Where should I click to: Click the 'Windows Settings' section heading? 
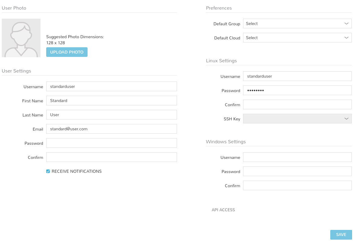(x=226, y=141)
